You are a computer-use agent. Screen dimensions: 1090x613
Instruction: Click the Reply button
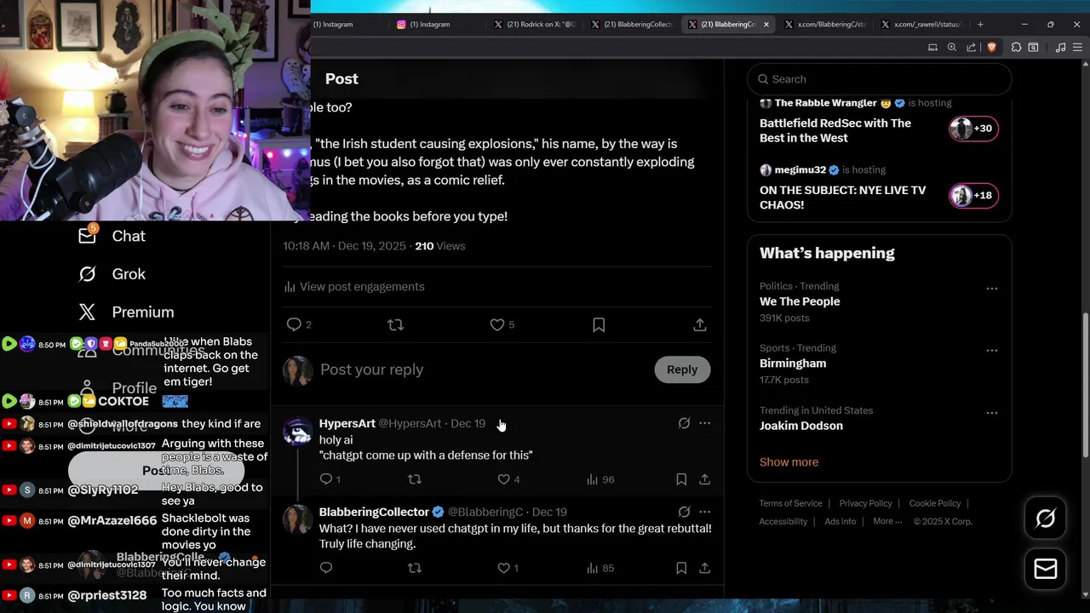pyautogui.click(x=681, y=370)
